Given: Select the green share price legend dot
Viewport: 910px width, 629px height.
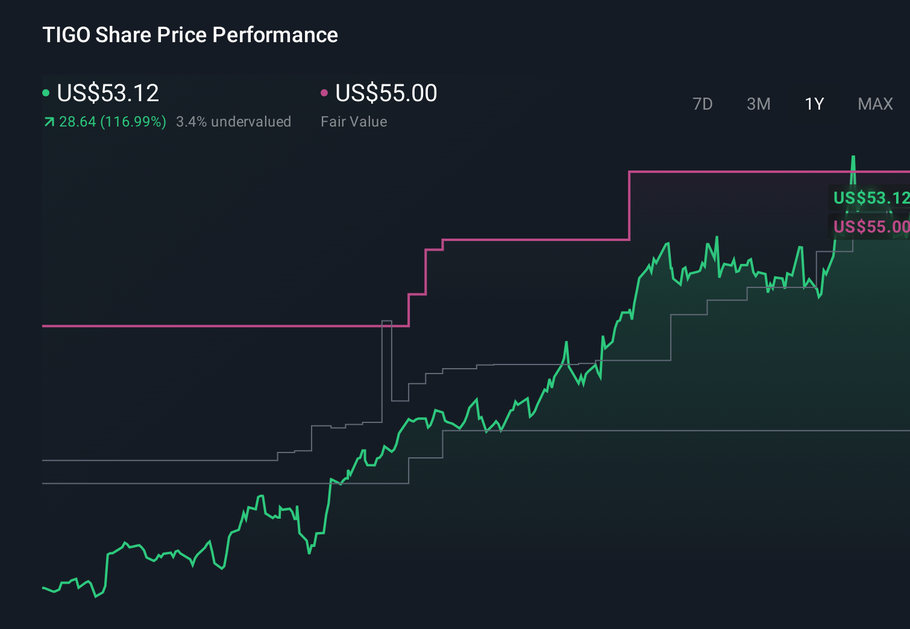Looking at the screenshot, I should click(47, 92).
